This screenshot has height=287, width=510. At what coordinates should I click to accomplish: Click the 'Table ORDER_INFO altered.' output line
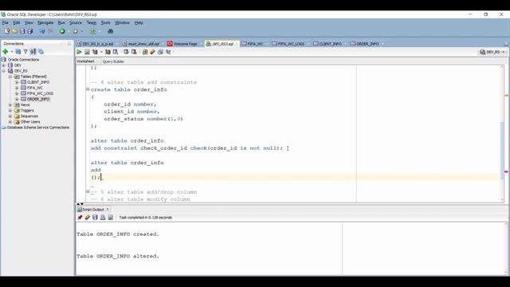click(118, 256)
